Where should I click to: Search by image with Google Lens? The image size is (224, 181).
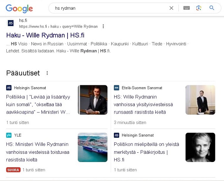[x=199, y=8]
